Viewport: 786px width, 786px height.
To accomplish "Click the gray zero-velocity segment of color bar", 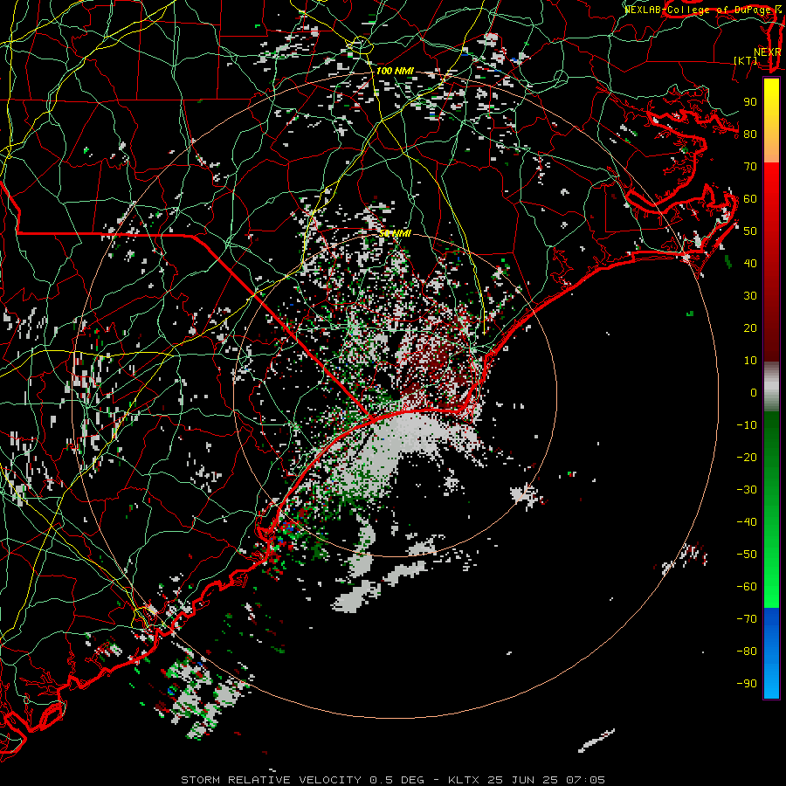I will [771, 387].
